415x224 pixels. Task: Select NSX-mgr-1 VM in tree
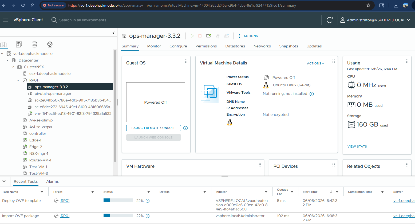[39, 153]
